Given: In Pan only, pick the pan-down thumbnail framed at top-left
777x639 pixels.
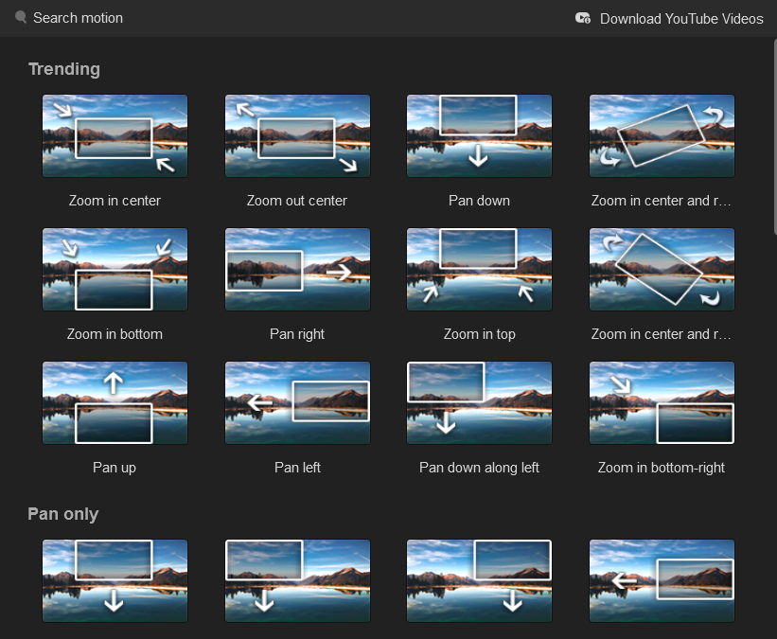Looking at the screenshot, I should coord(297,580).
